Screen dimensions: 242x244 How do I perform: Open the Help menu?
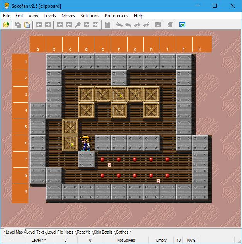(138, 16)
